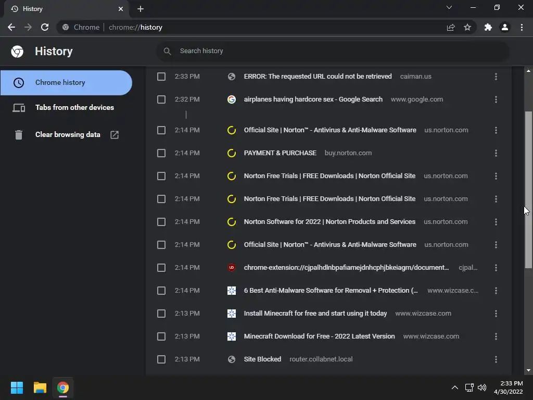533x400 pixels.
Task: Click the Google favicon on the Google Search entry
Action: click(232, 99)
